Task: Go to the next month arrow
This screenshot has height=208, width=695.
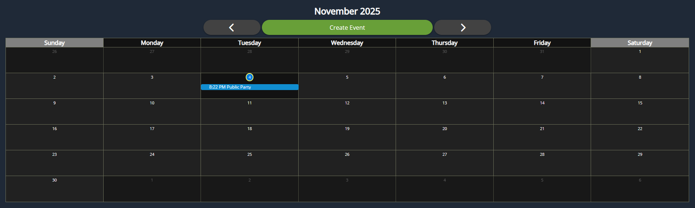Action: pyautogui.click(x=462, y=28)
